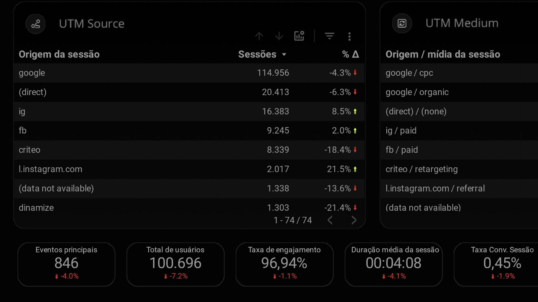Go to the next table page

pyautogui.click(x=354, y=220)
